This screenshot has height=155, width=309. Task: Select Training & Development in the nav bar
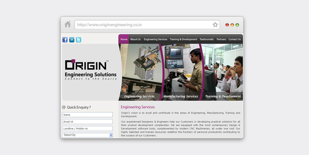(183, 39)
